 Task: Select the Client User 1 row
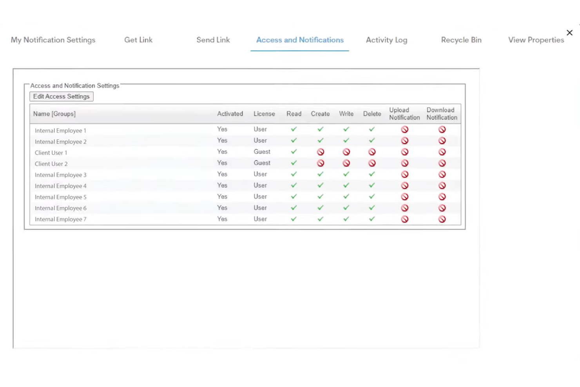51,153
